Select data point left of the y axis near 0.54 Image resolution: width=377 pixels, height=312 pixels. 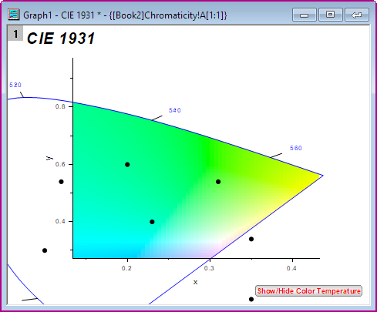(x=61, y=182)
